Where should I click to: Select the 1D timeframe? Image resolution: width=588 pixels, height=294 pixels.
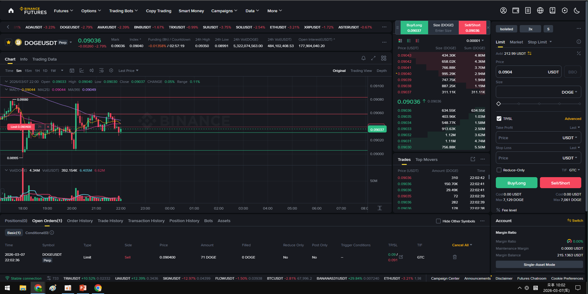point(45,71)
